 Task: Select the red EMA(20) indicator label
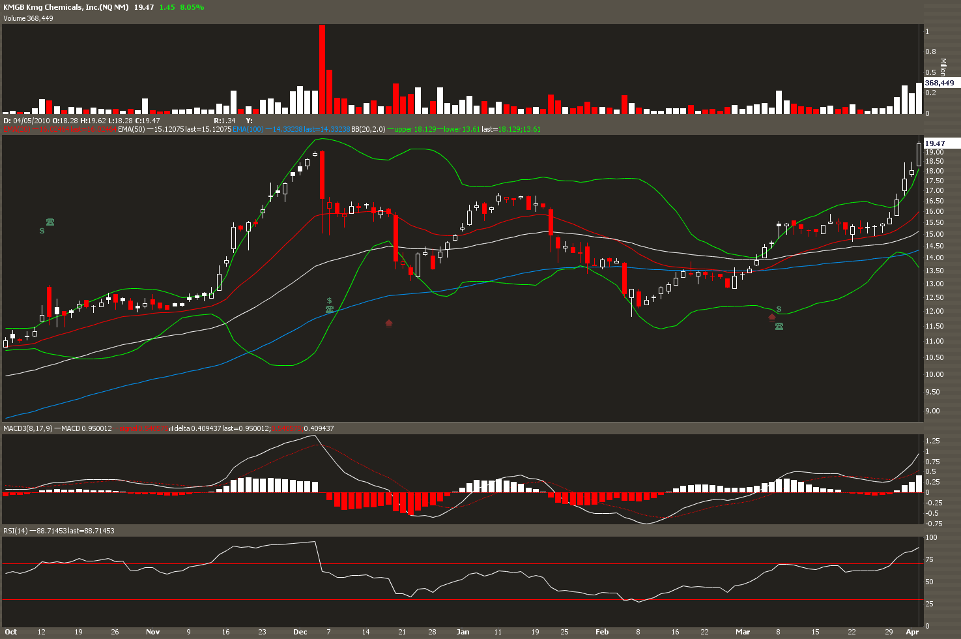click(17, 129)
